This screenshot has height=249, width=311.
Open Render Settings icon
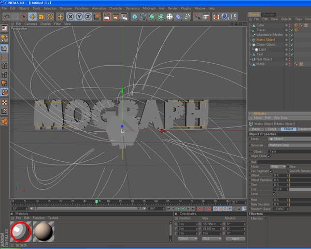[x=124, y=17]
